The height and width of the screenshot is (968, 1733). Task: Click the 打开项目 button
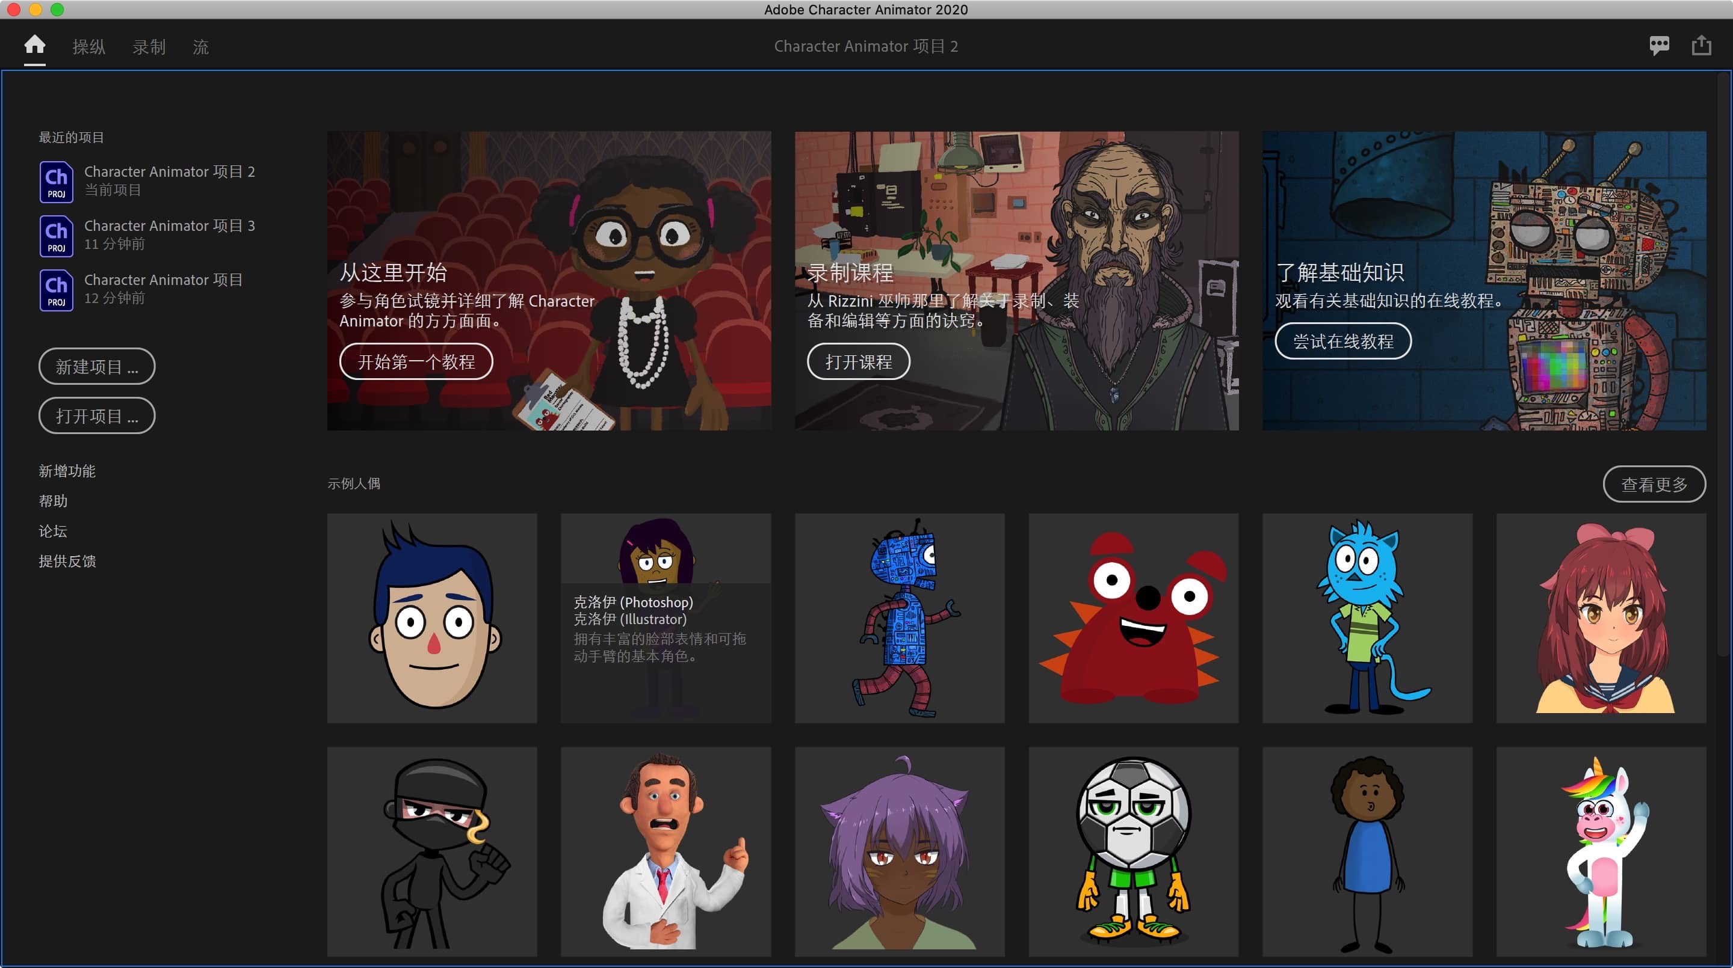point(97,415)
